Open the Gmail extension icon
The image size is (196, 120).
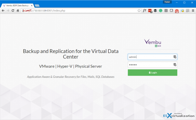point(177,11)
